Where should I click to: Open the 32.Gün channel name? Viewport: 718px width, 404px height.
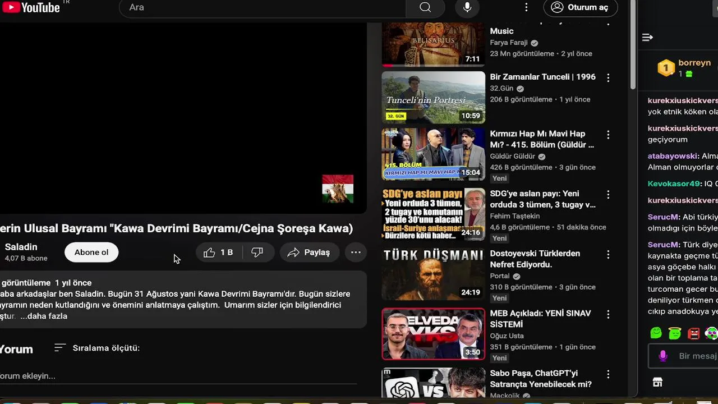point(501,89)
